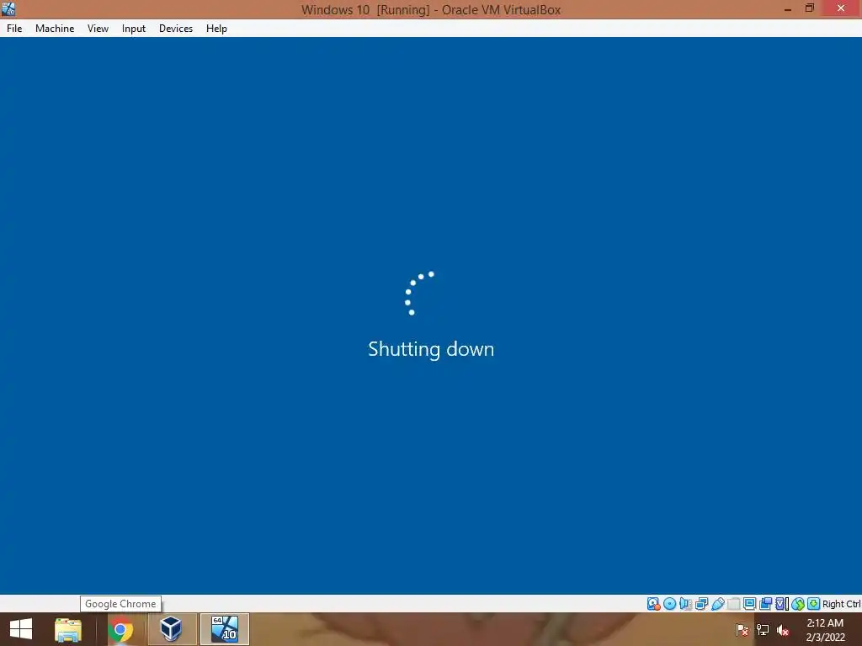The width and height of the screenshot is (862, 646).
Task: Click the CPU virtualization indicator icon
Action: (x=781, y=604)
